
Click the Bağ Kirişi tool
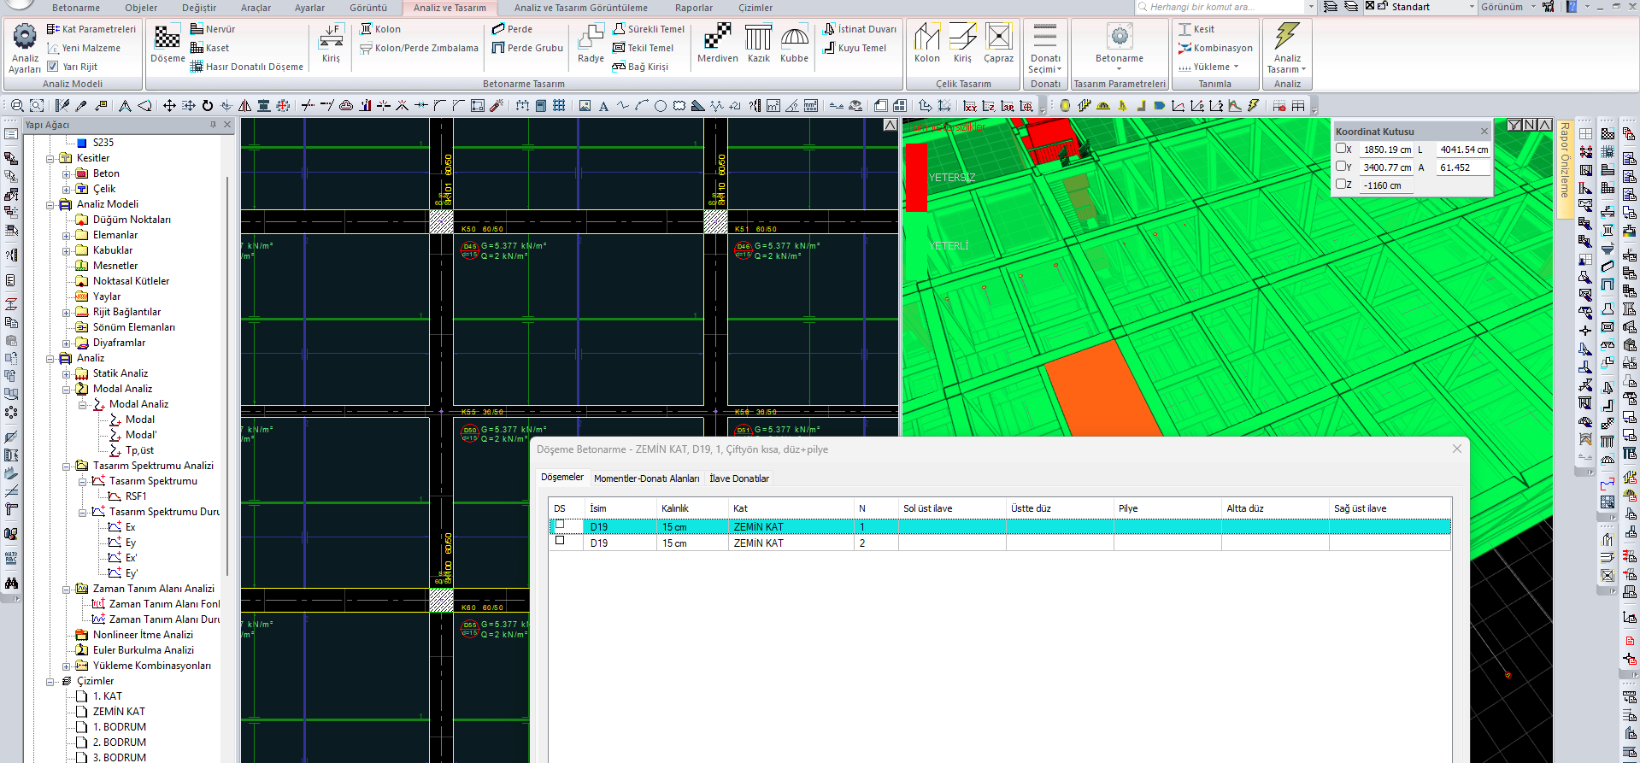click(x=640, y=67)
